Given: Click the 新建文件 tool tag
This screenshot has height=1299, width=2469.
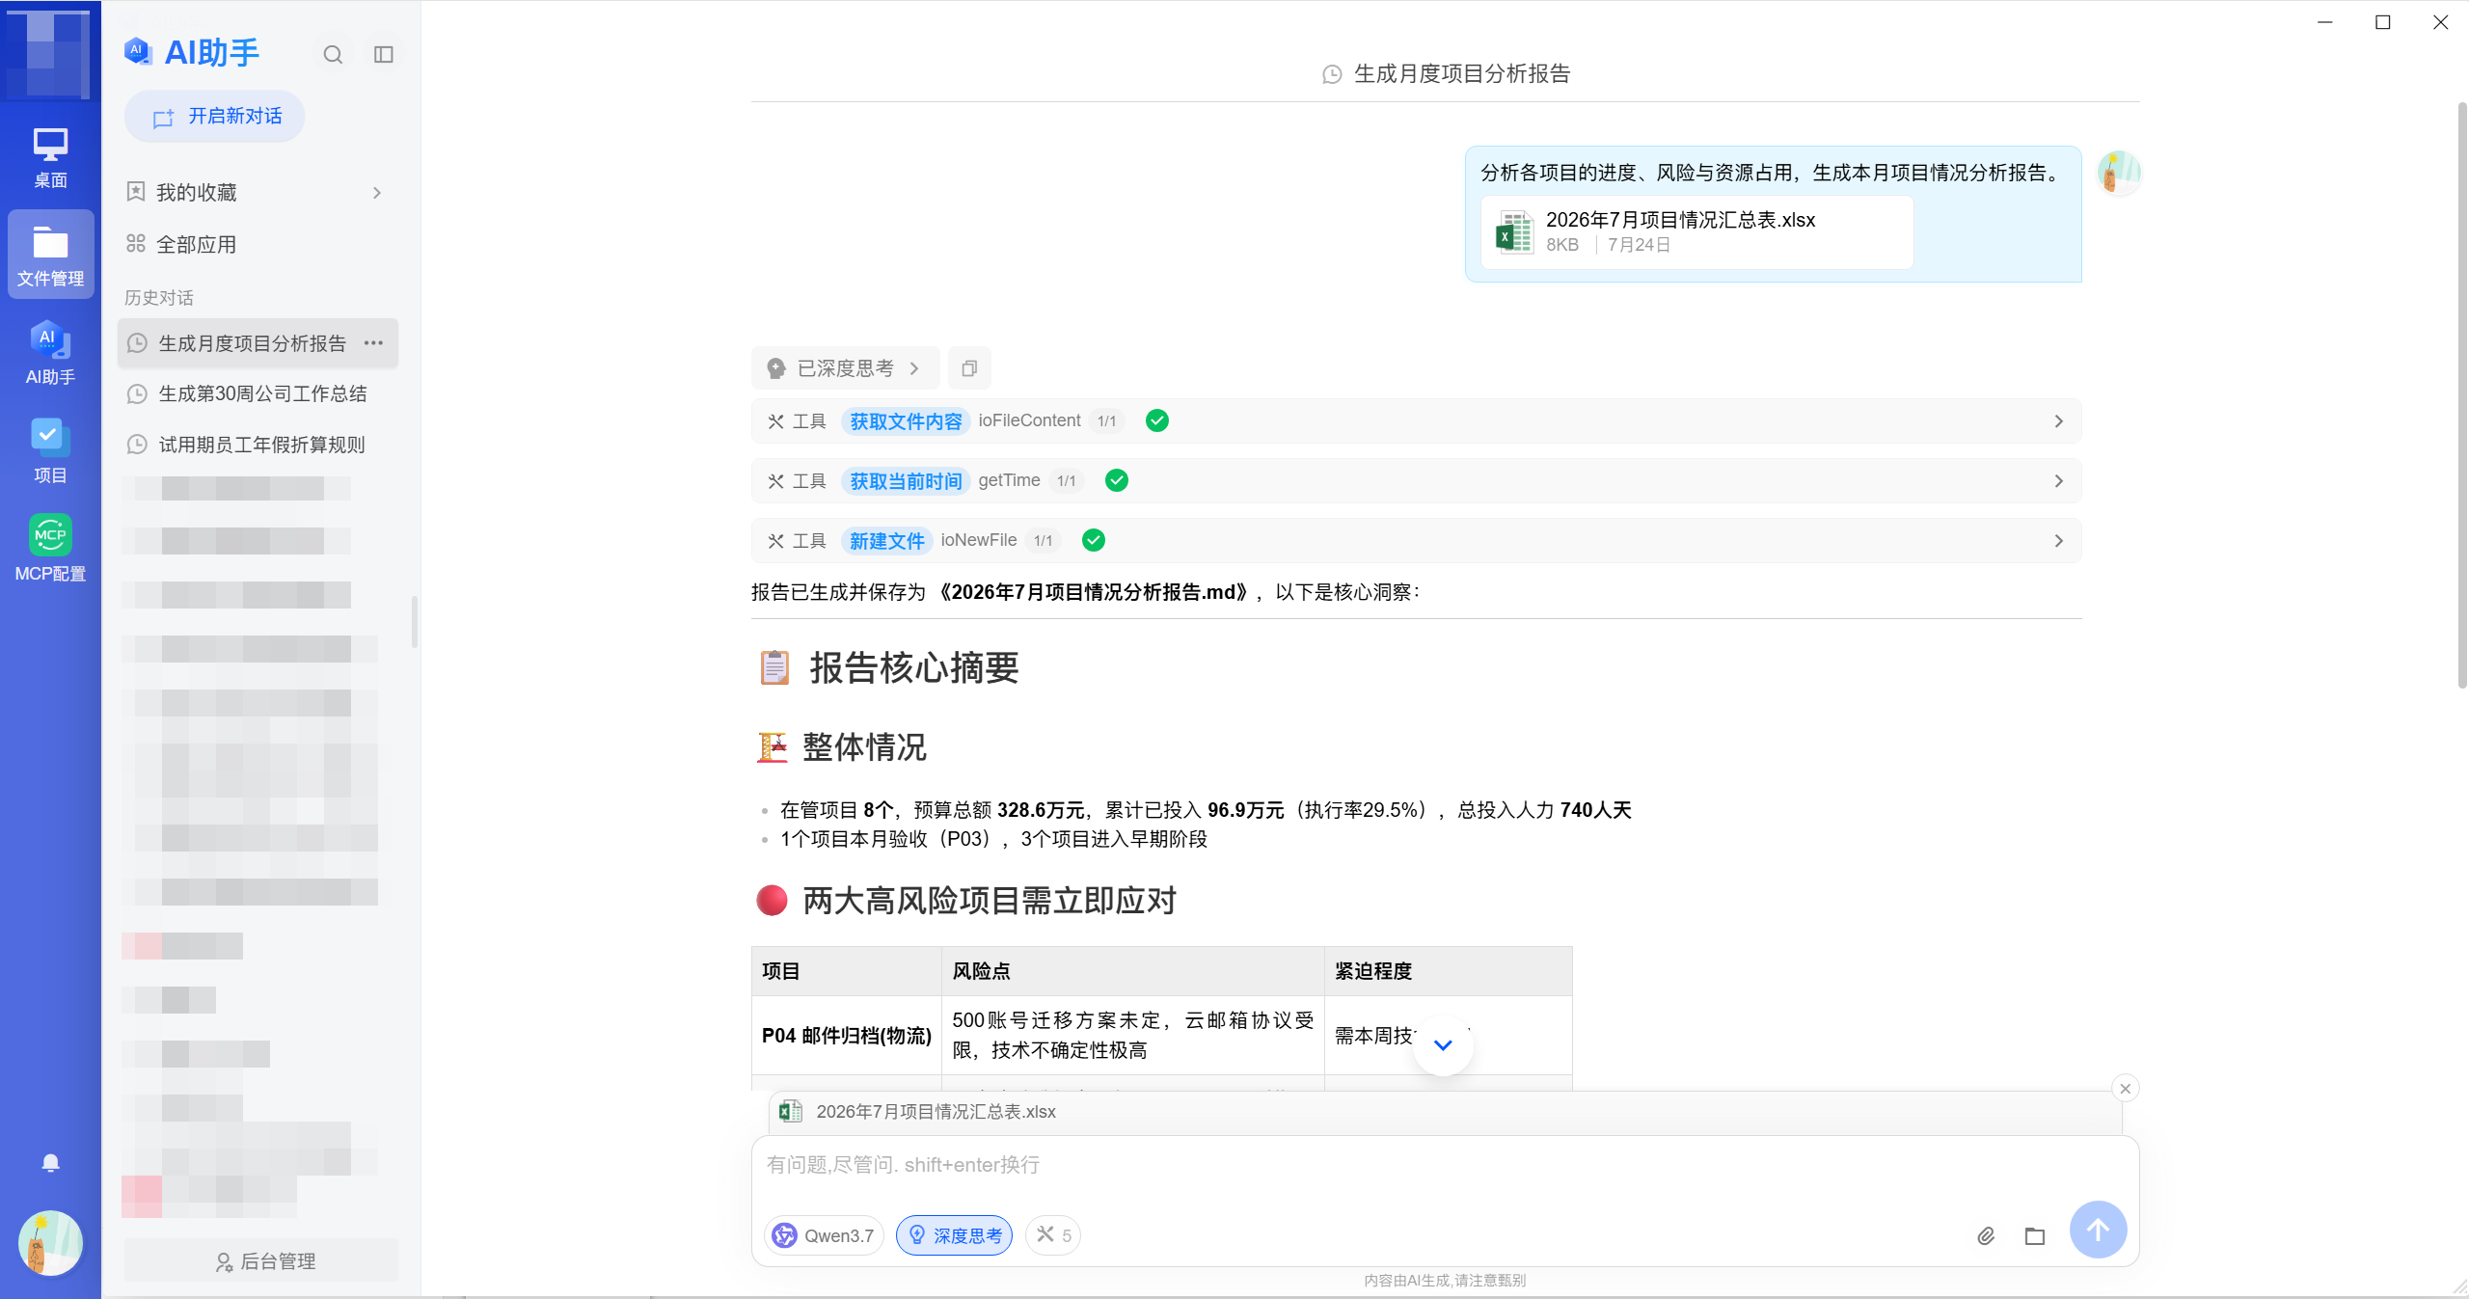Looking at the screenshot, I should click(x=886, y=541).
